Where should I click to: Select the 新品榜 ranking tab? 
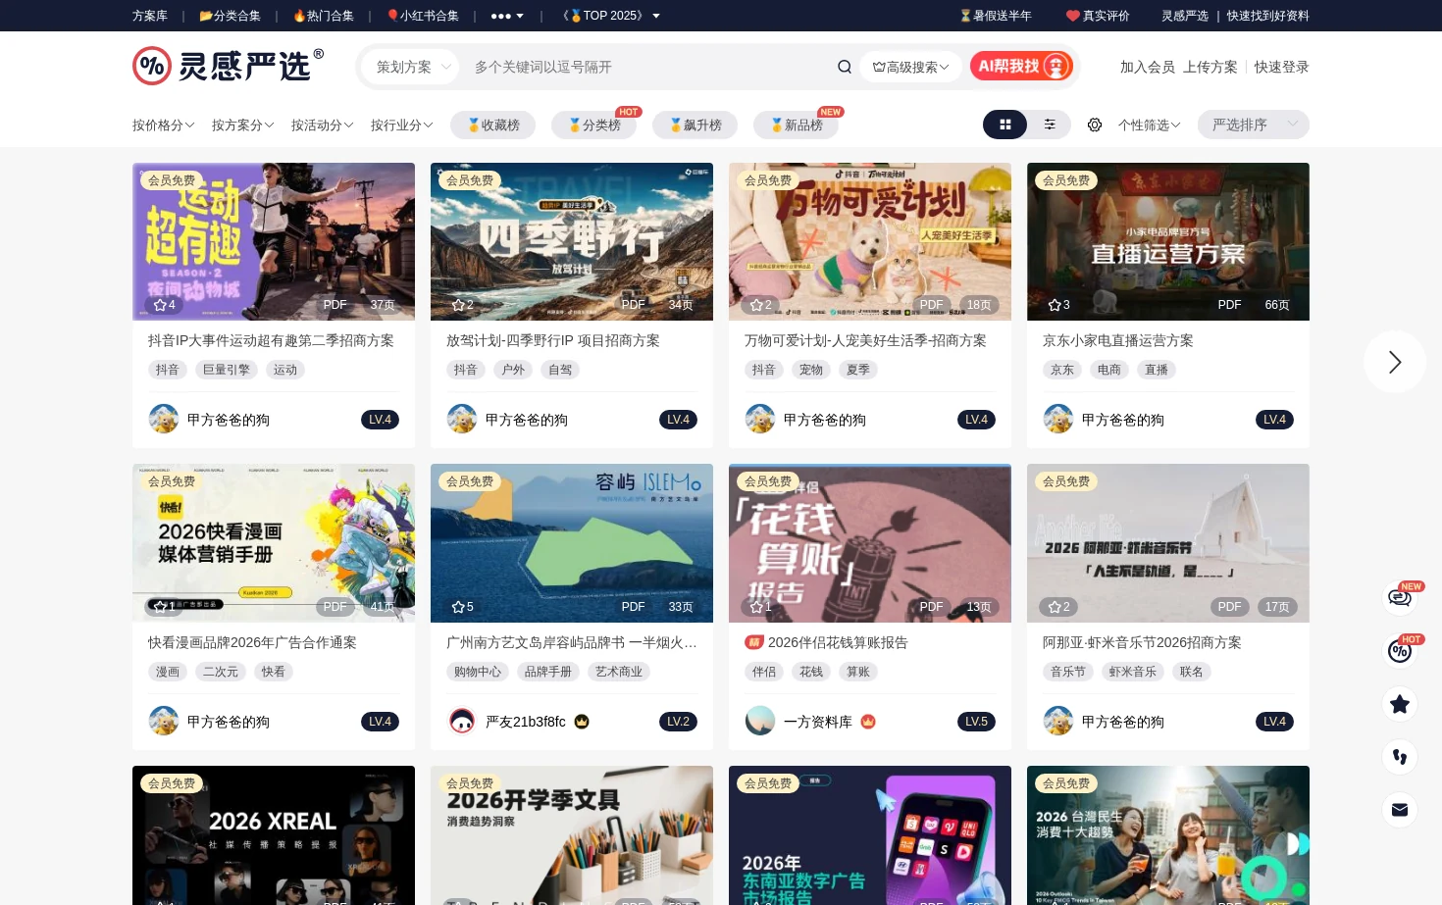[x=796, y=125]
